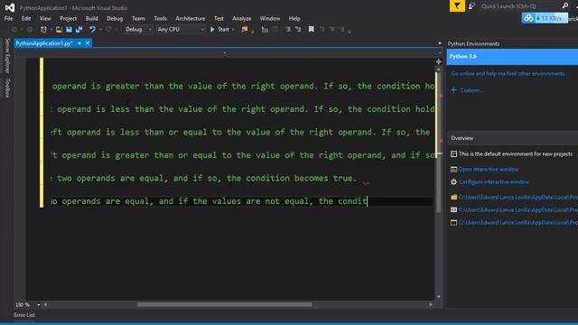Click the folder icon of first environment path
The height and width of the screenshot is (325, 578).
click(x=453, y=197)
